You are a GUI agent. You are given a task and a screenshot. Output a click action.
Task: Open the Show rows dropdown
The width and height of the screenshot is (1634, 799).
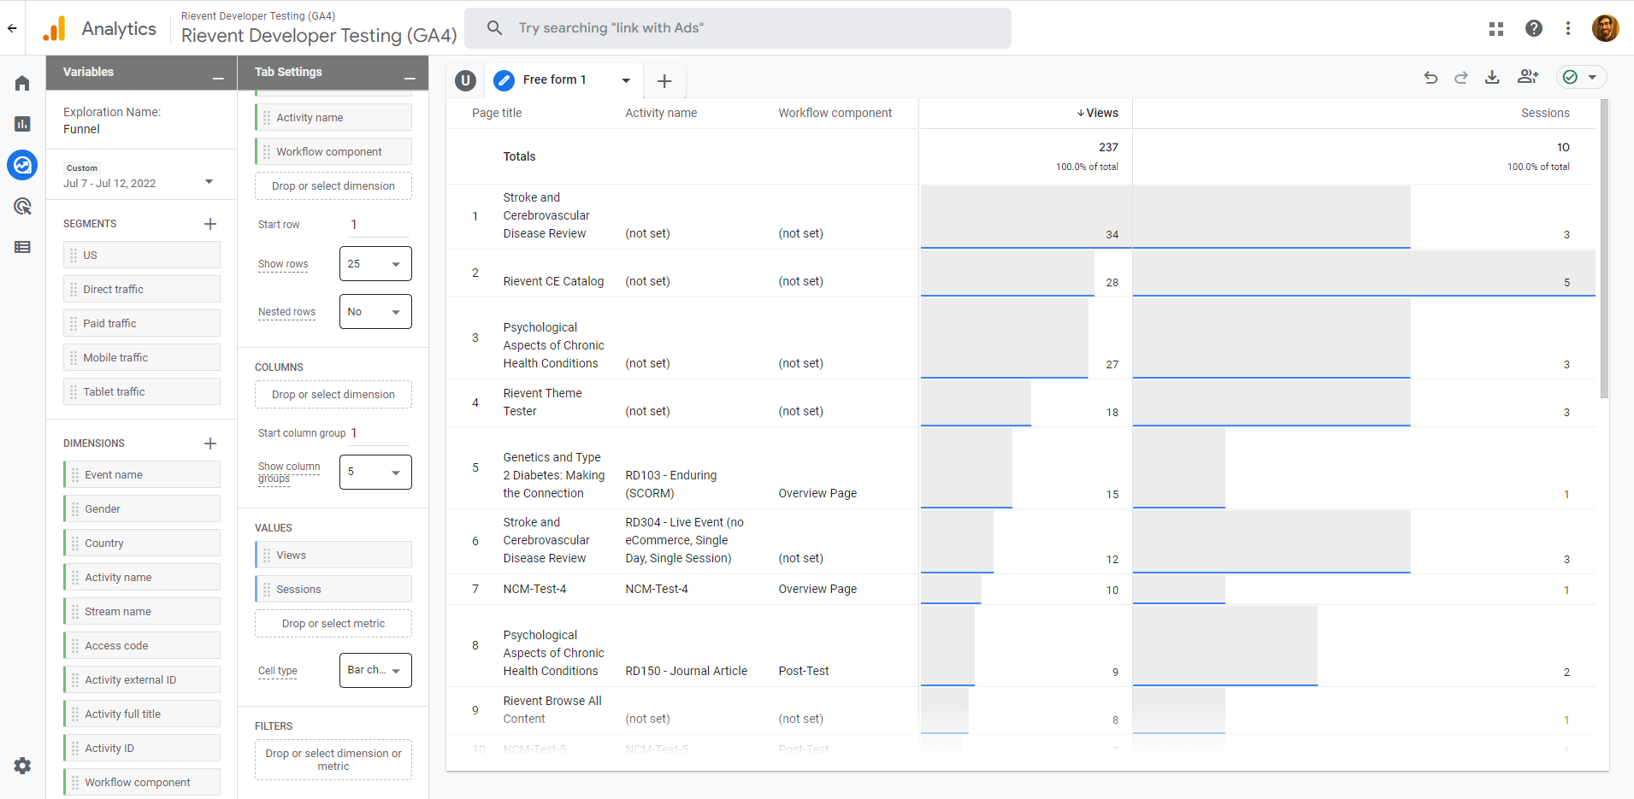click(x=375, y=264)
